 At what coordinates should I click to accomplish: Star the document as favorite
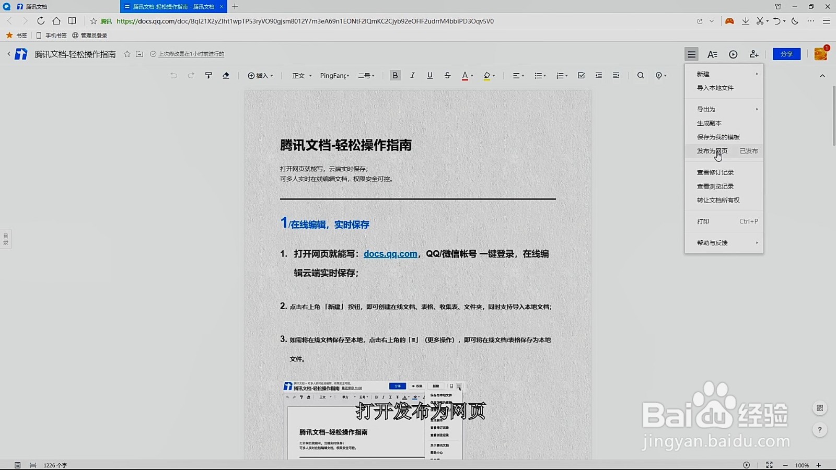127,54
